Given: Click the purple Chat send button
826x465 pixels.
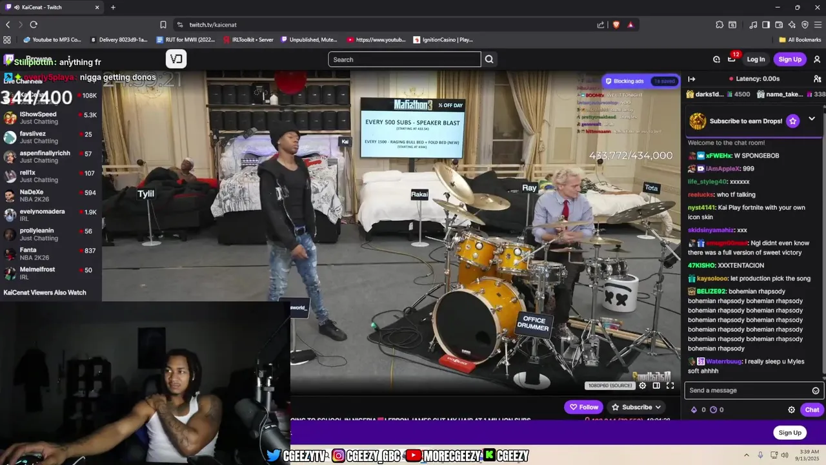Looking at the screenshot, I should (812, 409).
